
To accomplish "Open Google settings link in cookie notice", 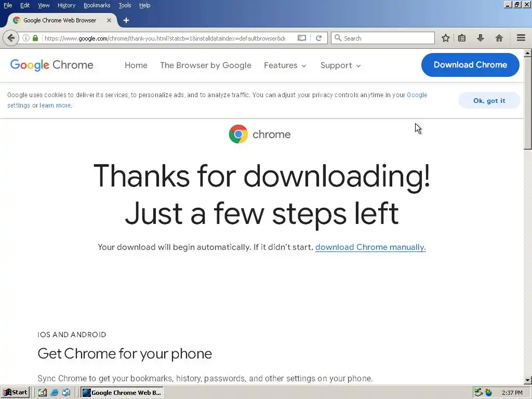I will [417, 95].
